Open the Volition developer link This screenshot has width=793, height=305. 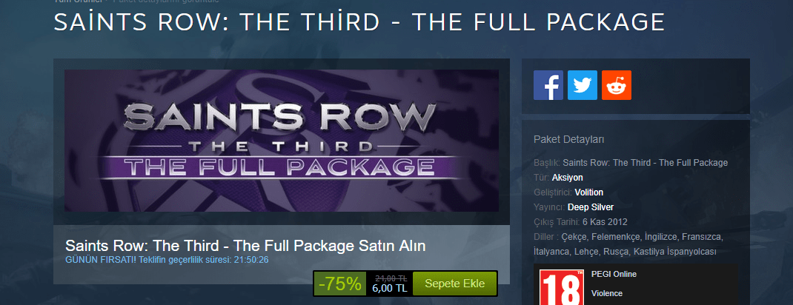click(588, 192)
